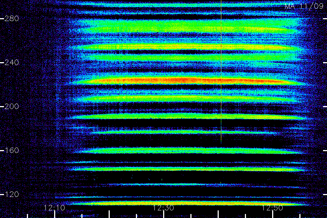
Task: Click the 12:30 time axis label
Action: pyautogui.click(x=163, y=208)
